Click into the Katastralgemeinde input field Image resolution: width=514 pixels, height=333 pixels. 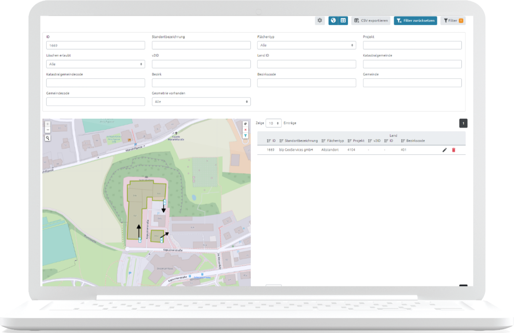[x=412, y=64]
